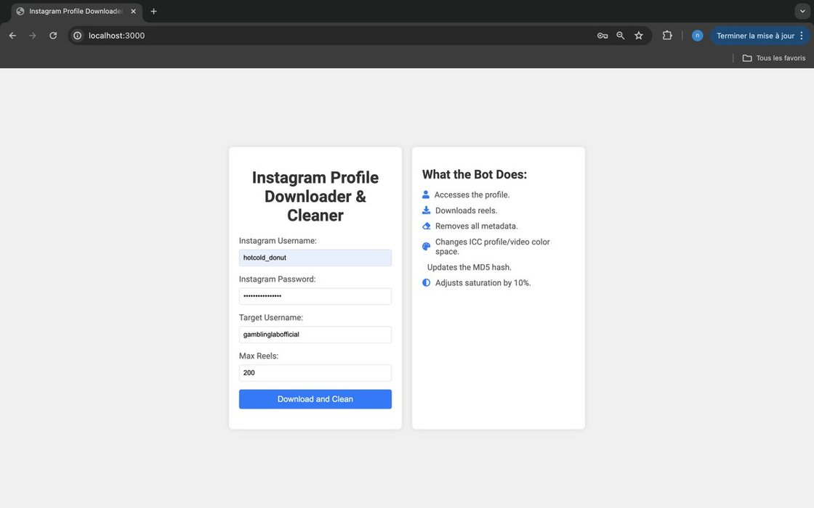
Task: Click the 'Instagram Username:' label
Action: (278, 241)
